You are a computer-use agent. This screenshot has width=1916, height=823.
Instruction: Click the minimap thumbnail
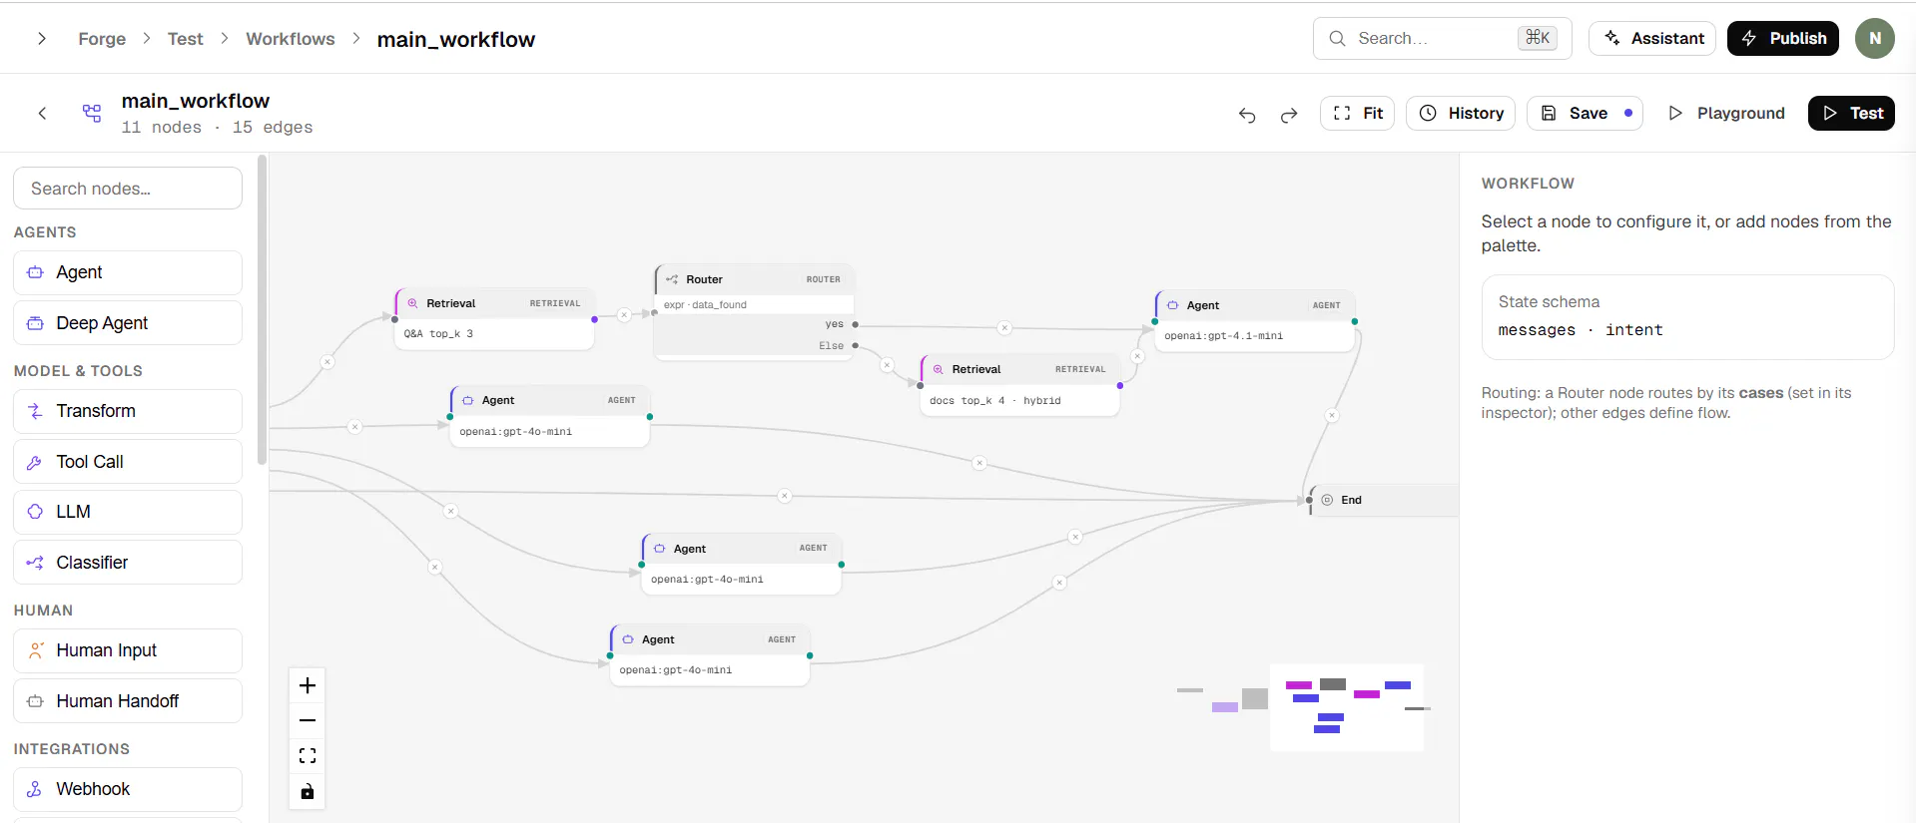pos(1304,707)
